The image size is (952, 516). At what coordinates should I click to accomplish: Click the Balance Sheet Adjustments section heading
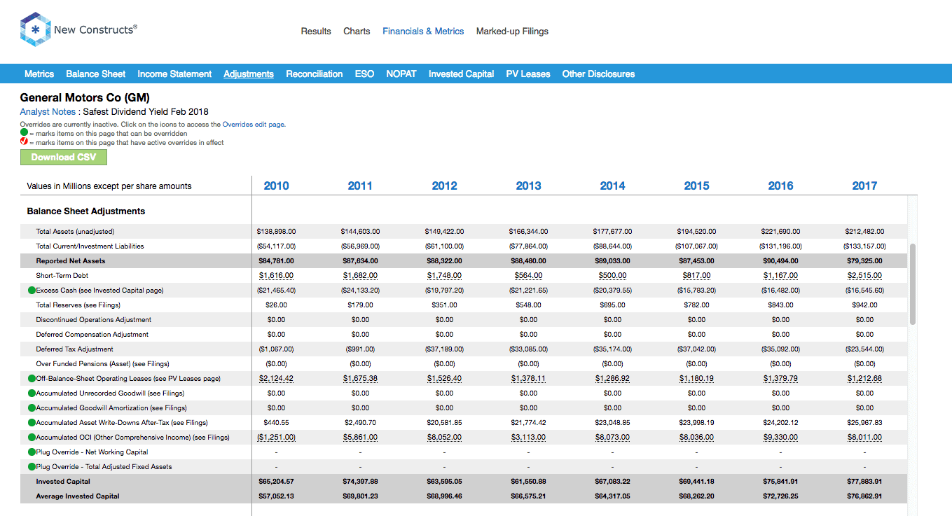click(x=86, y=211)
